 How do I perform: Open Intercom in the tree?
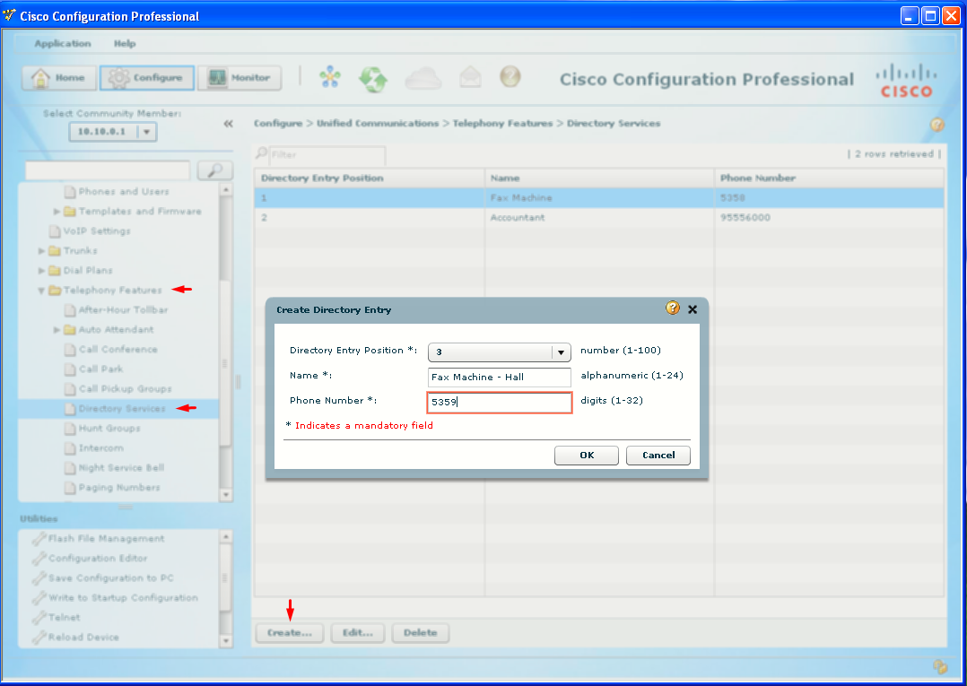tap(100, 448)
